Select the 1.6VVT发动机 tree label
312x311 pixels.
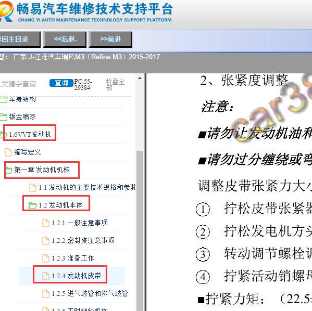point(30,135)
